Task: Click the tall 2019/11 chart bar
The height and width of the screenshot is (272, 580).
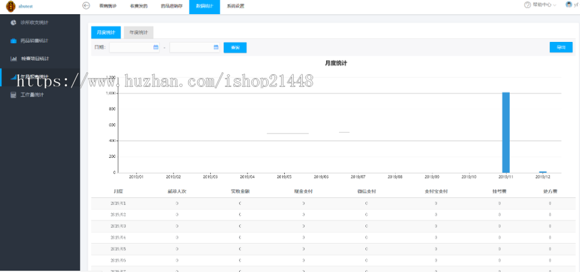Action: [506, 133]
